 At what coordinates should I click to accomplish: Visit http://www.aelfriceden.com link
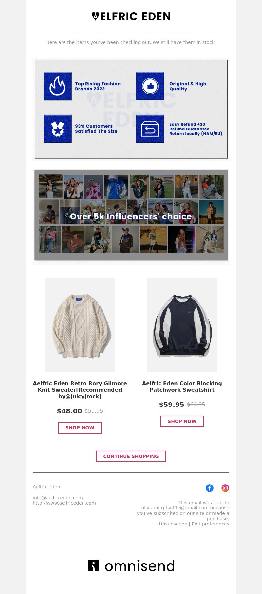point(64,503)
